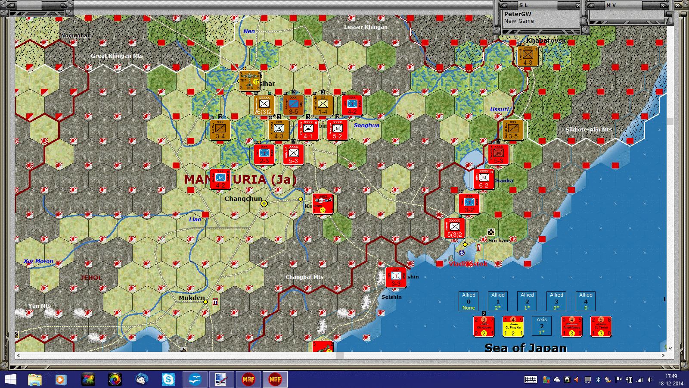The height and width of the screenshot is (388, 689).
Task: Open the Windows Start menu
Action: 10,379
